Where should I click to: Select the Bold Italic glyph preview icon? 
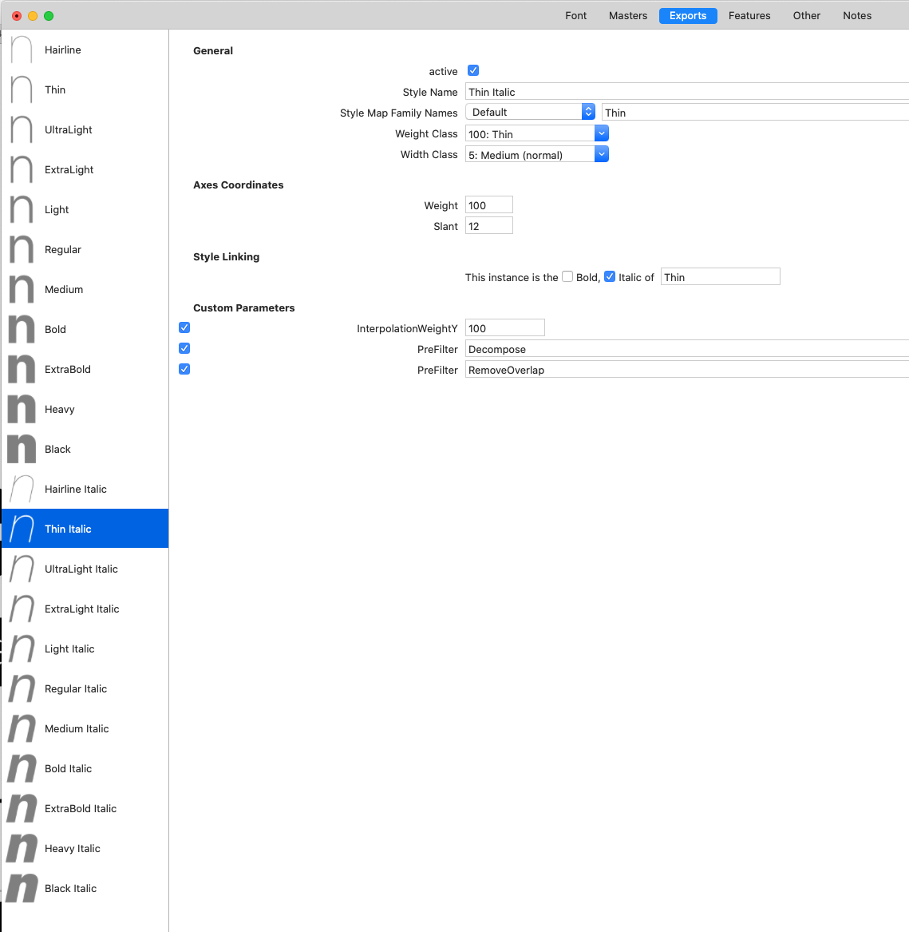(x=22, y=768)
